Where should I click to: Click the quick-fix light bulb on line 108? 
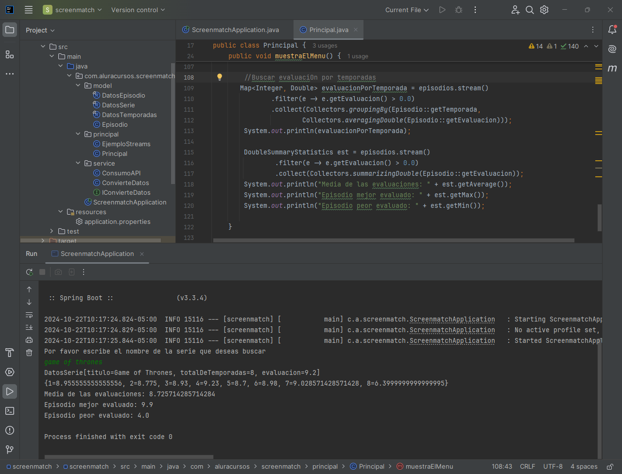point(220,77)
